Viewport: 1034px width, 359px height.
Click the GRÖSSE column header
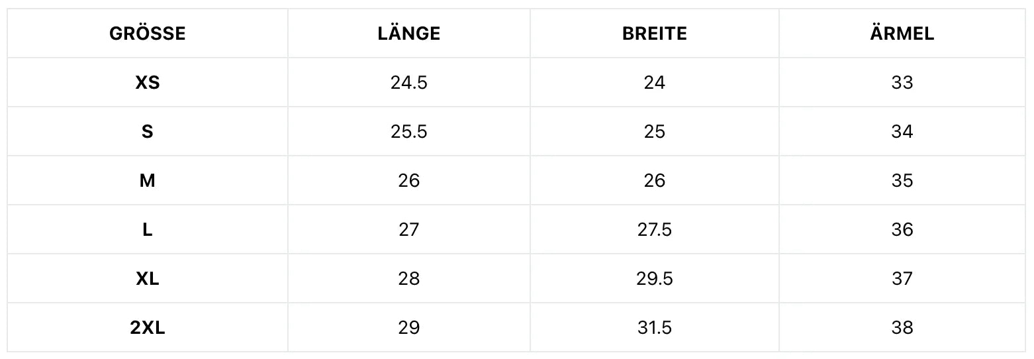(148, 34)
